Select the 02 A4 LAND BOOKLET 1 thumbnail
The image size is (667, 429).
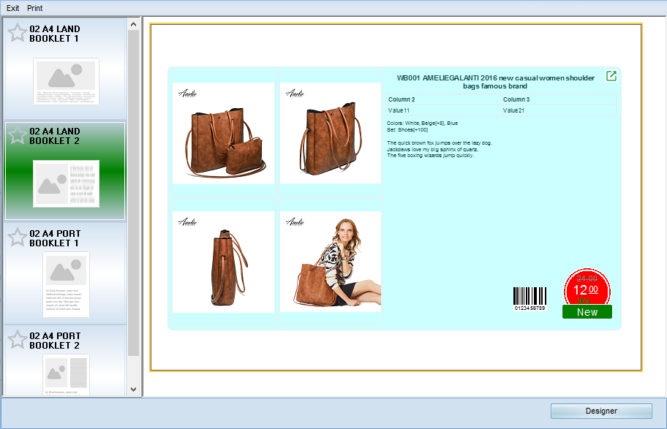pyautogui.click(x=66, y=81)
